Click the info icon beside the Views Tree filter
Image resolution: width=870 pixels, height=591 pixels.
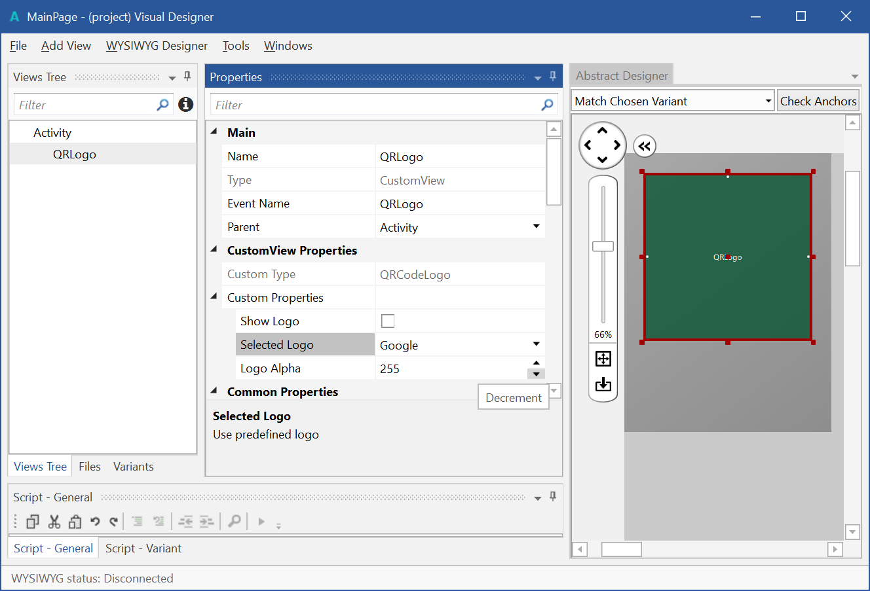tap(185, 104)
